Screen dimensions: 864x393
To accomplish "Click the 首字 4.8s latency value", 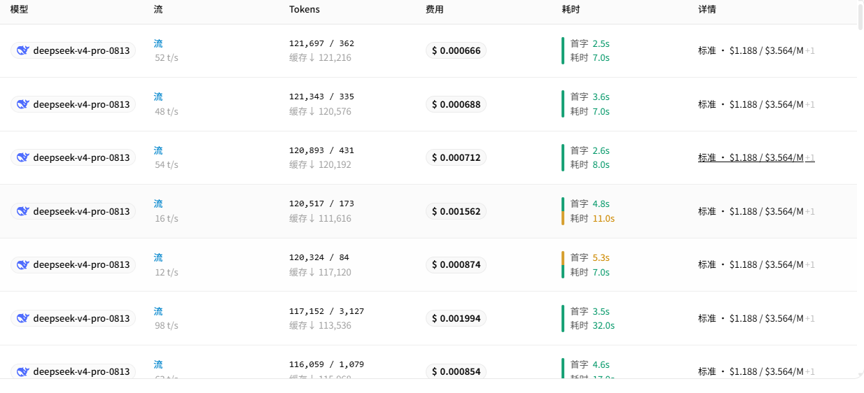I will (x=590, y=203).
